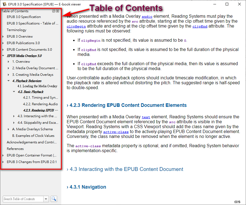
Task: Expand 4.4. Skippability and Esca entry
Action: (14, 123)
